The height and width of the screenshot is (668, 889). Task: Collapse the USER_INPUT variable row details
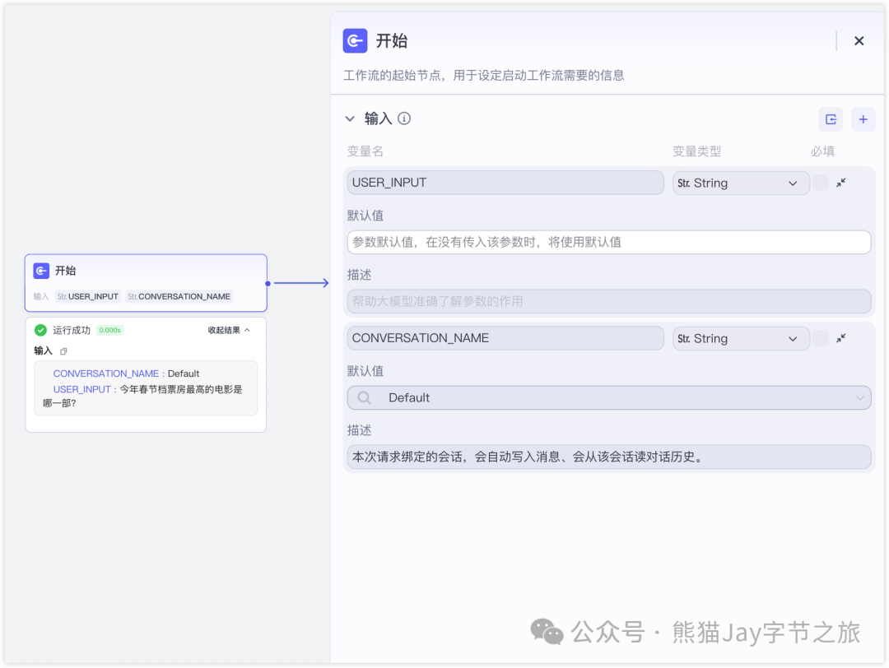point(841,183)
